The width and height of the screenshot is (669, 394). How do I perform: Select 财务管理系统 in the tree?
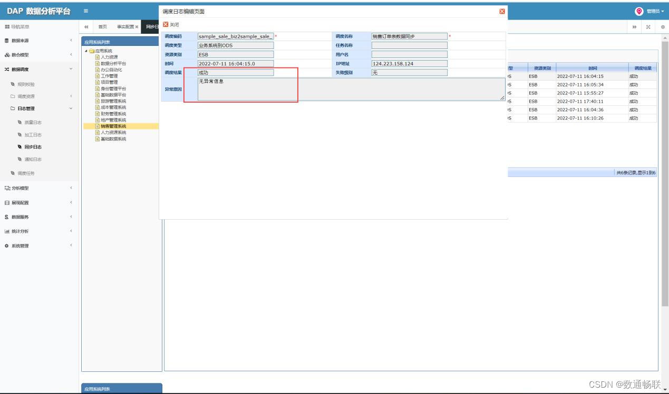pyautogui.click(x=113, y=114)
